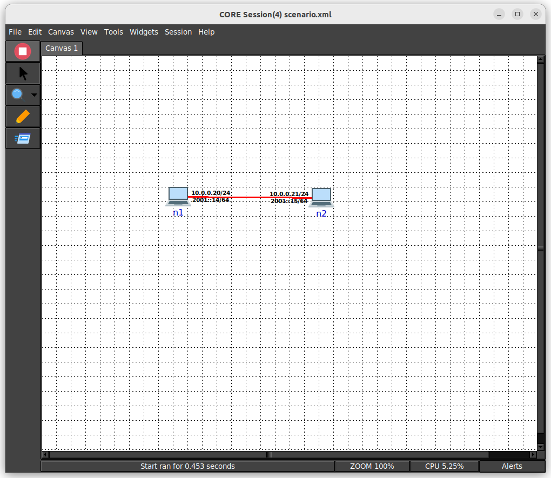Click the run command tool icon
551x478 pixels.
point(23,138)
